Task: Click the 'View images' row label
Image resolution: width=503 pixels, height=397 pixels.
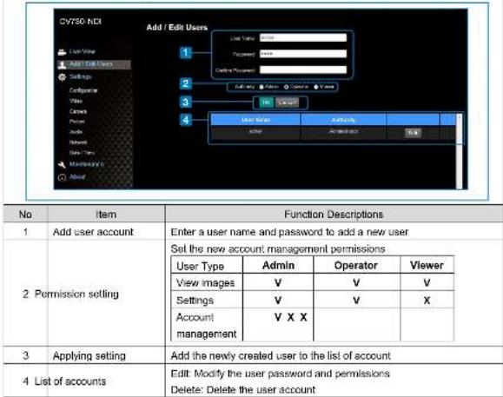Action: (205, 283)
